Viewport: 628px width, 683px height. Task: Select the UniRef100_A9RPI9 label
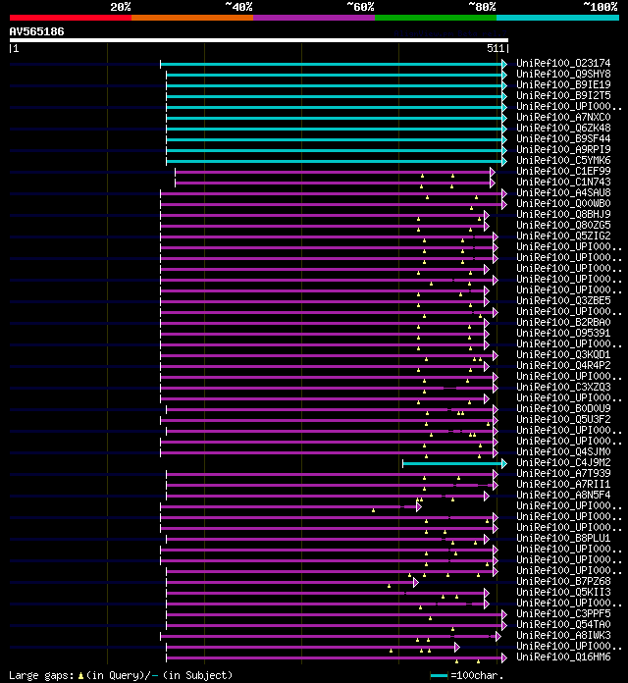[x=563, y=149]
